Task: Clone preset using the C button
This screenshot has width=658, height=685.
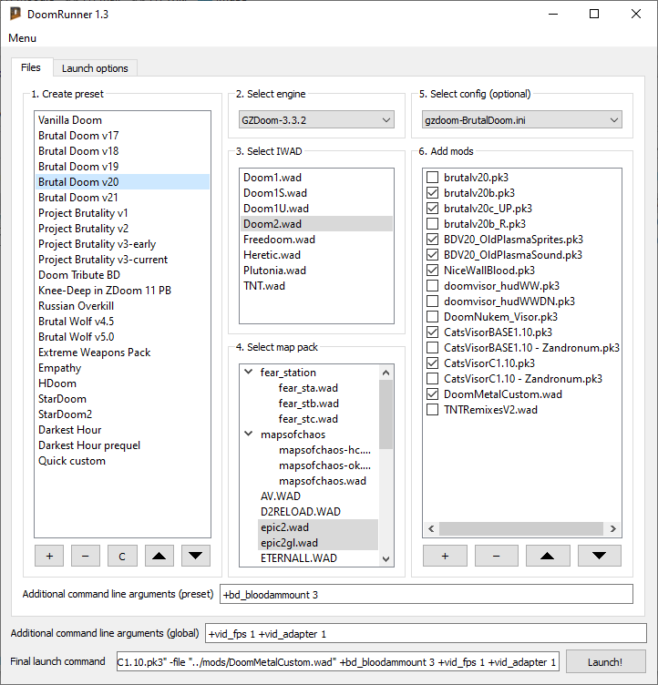Action: pos(122,556)
